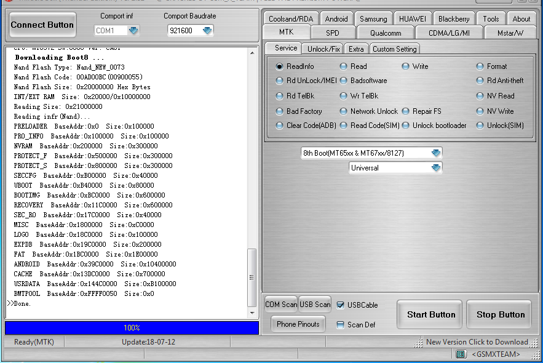This screenshot has height=363, width=543.
Task: Open the HUAWEI tab
Action: click(x=413, y=18)
